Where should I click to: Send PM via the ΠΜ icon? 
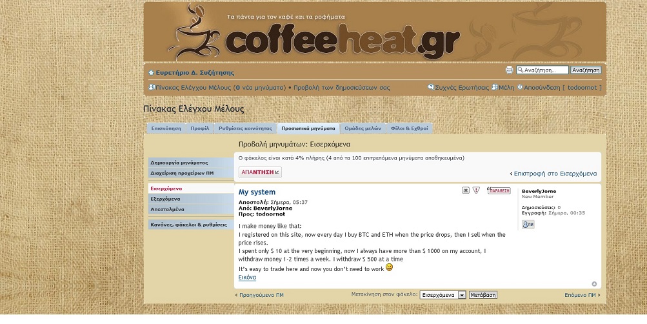tap(528, 224)
